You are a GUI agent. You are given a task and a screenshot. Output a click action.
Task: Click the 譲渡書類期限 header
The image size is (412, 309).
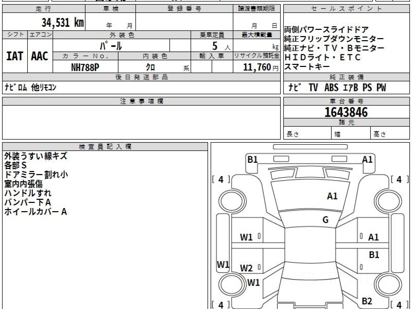point(256,9)
